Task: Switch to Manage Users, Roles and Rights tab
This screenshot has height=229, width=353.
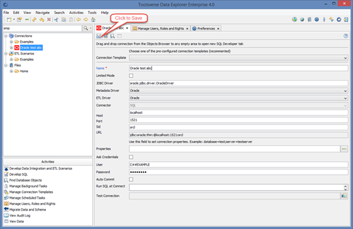Action: [161, 28]
